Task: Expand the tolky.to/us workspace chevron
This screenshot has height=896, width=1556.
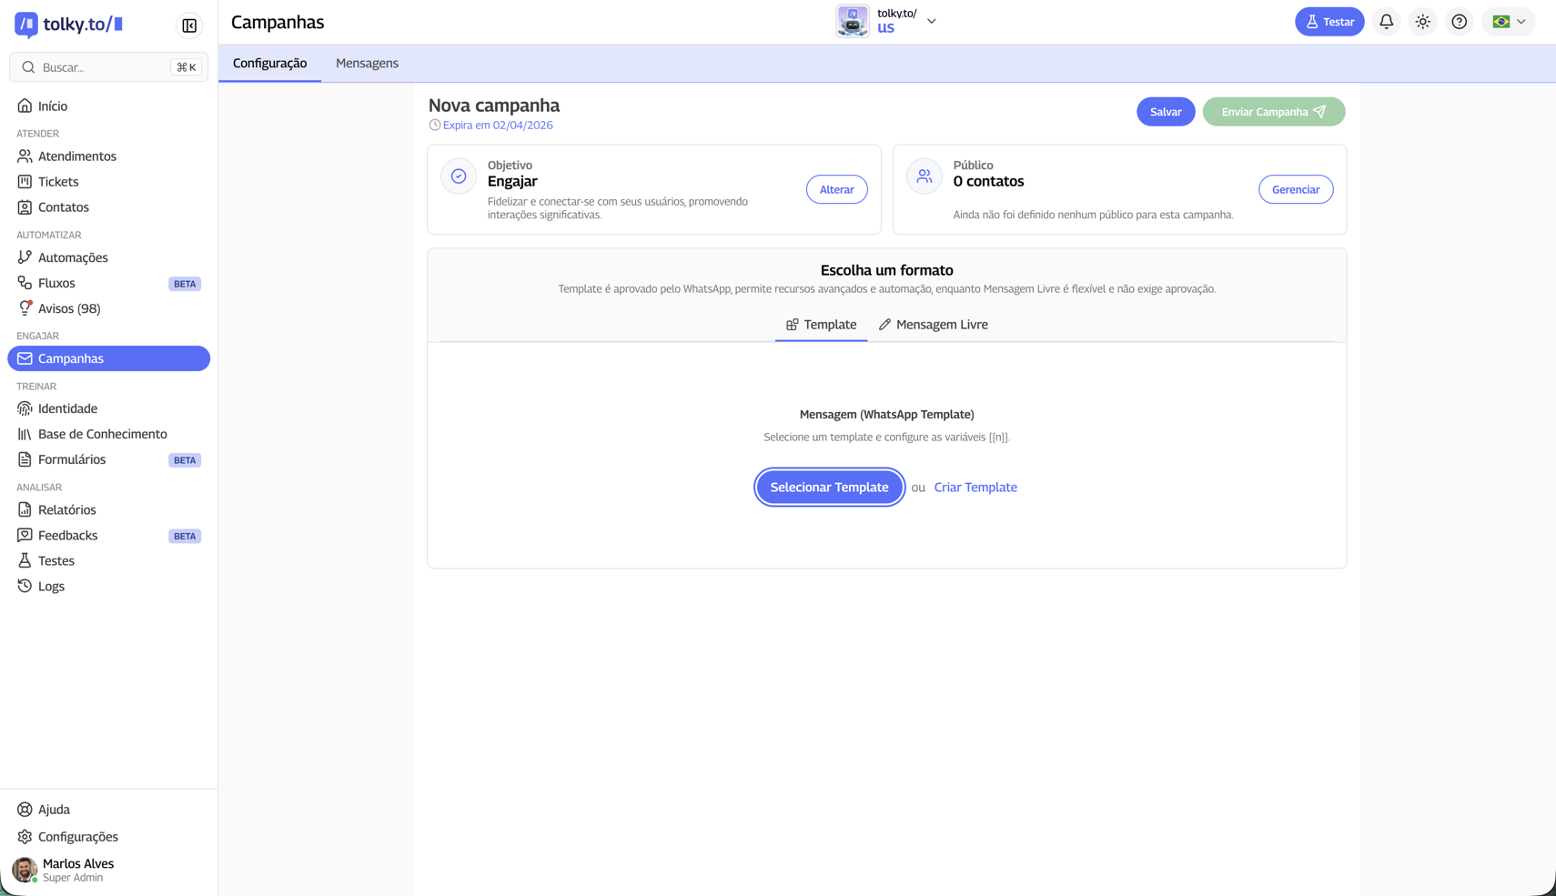Action: click(x=931, y=20)
